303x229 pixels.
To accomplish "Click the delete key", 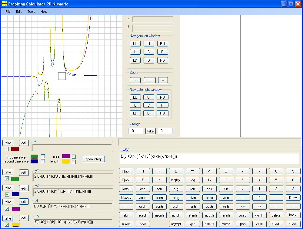I will pyautogui.click(x=276, y=215).
